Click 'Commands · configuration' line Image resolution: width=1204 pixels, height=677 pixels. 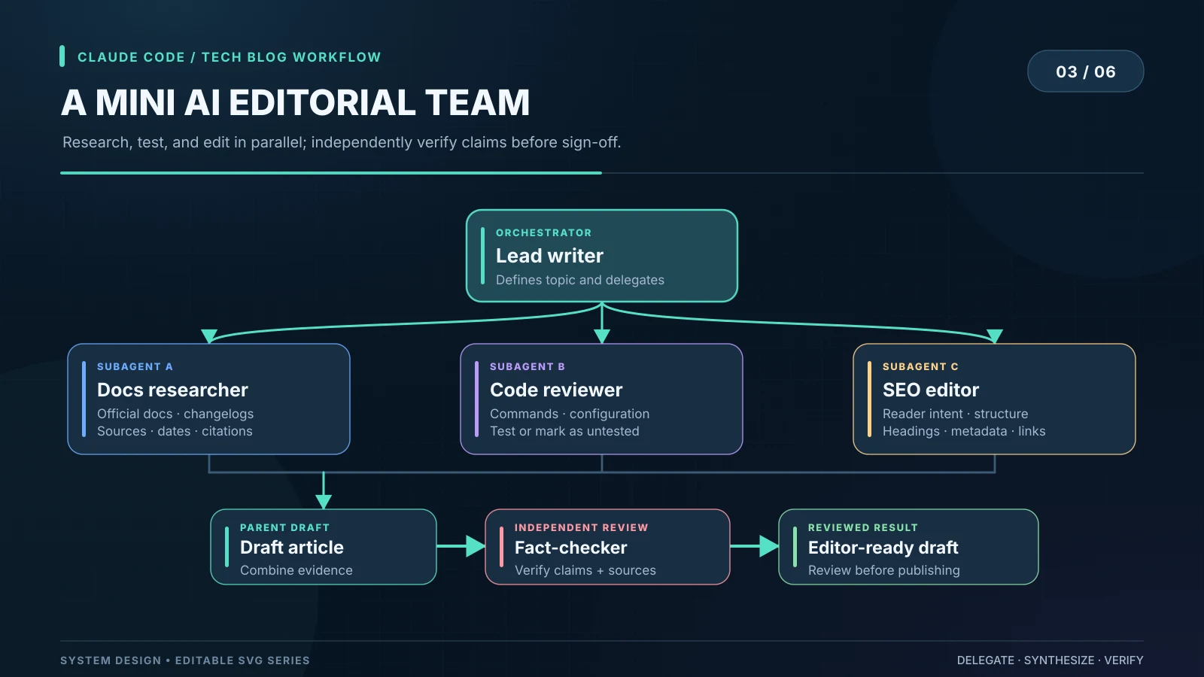(x=570, y=414)
